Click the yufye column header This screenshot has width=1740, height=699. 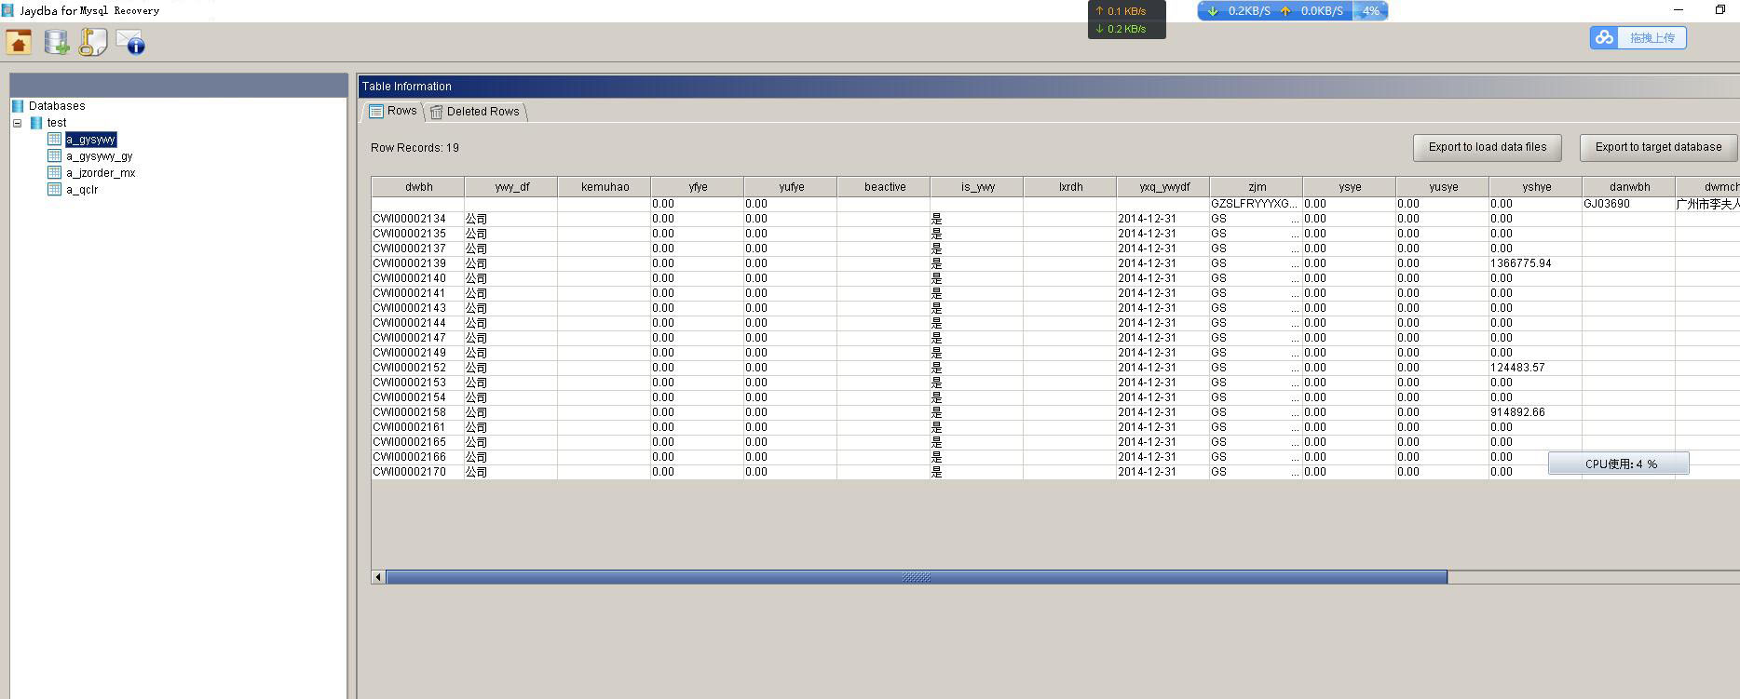tap(791, 187)
